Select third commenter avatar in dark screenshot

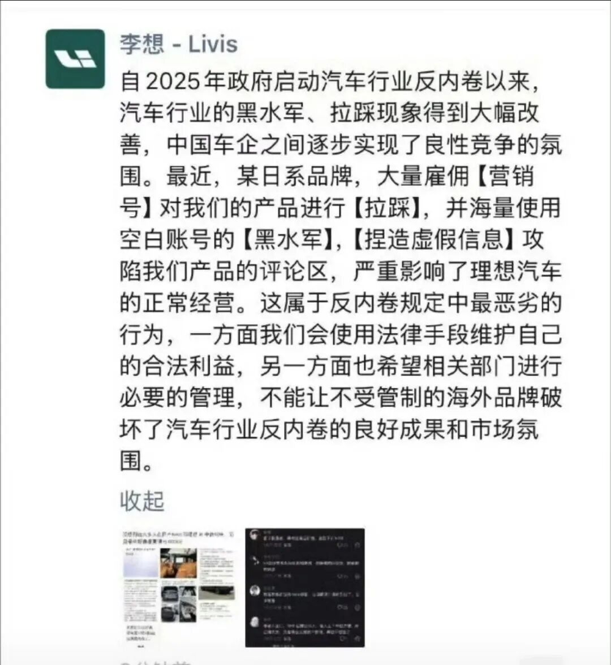tap(255, 591)
